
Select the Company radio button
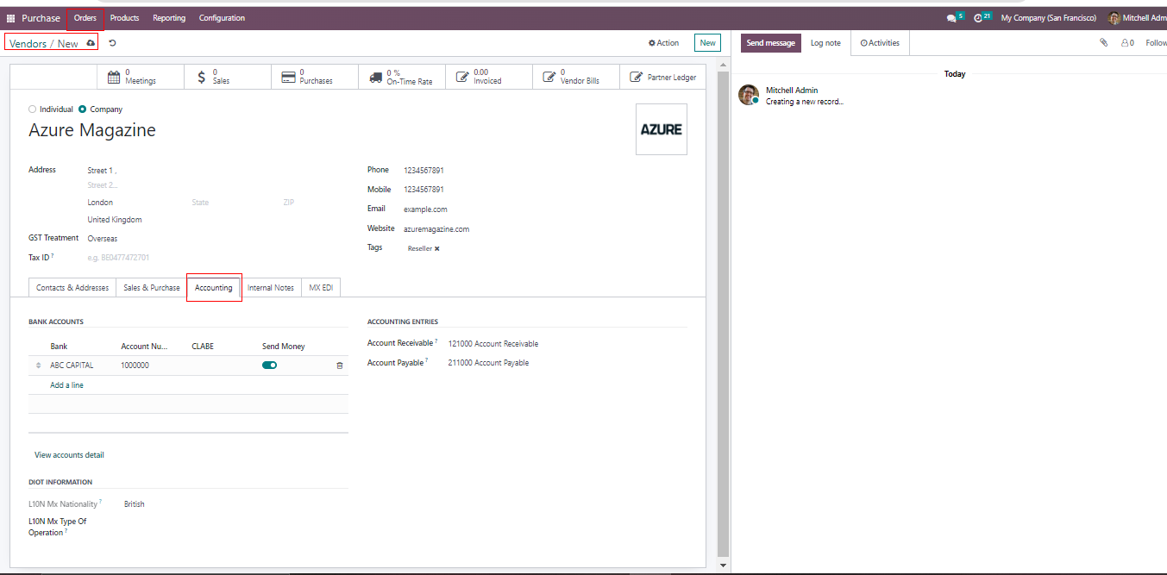[83, 109]
